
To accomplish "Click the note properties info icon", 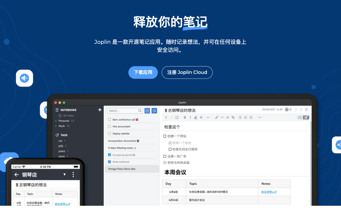I will [x=306, y=109].
